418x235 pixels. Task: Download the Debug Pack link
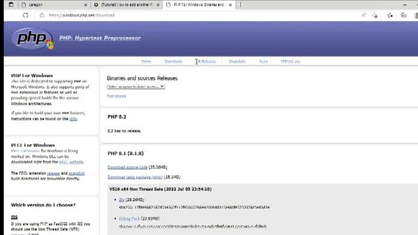tap(129, 219)
